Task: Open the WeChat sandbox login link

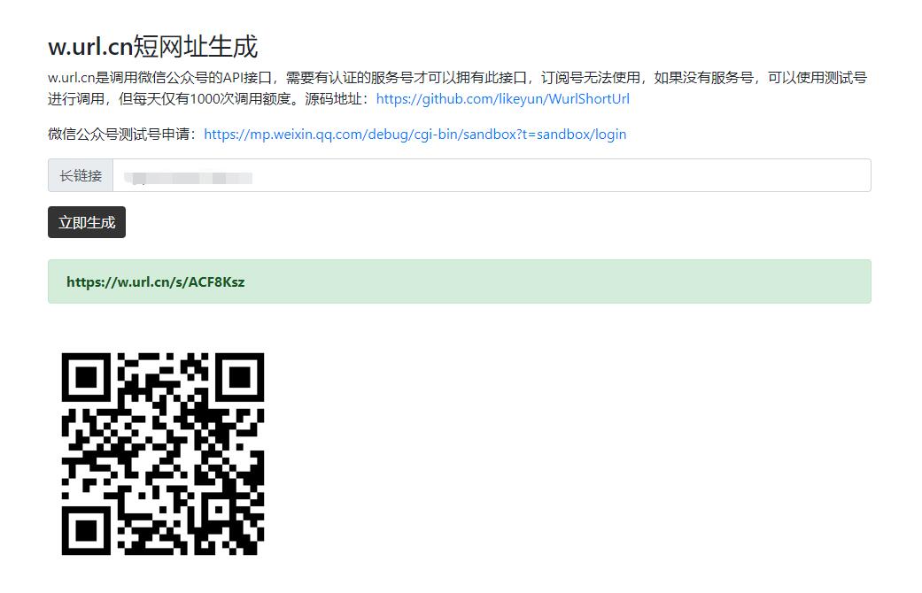Action: pyautogui.click(x=415, y=134)
